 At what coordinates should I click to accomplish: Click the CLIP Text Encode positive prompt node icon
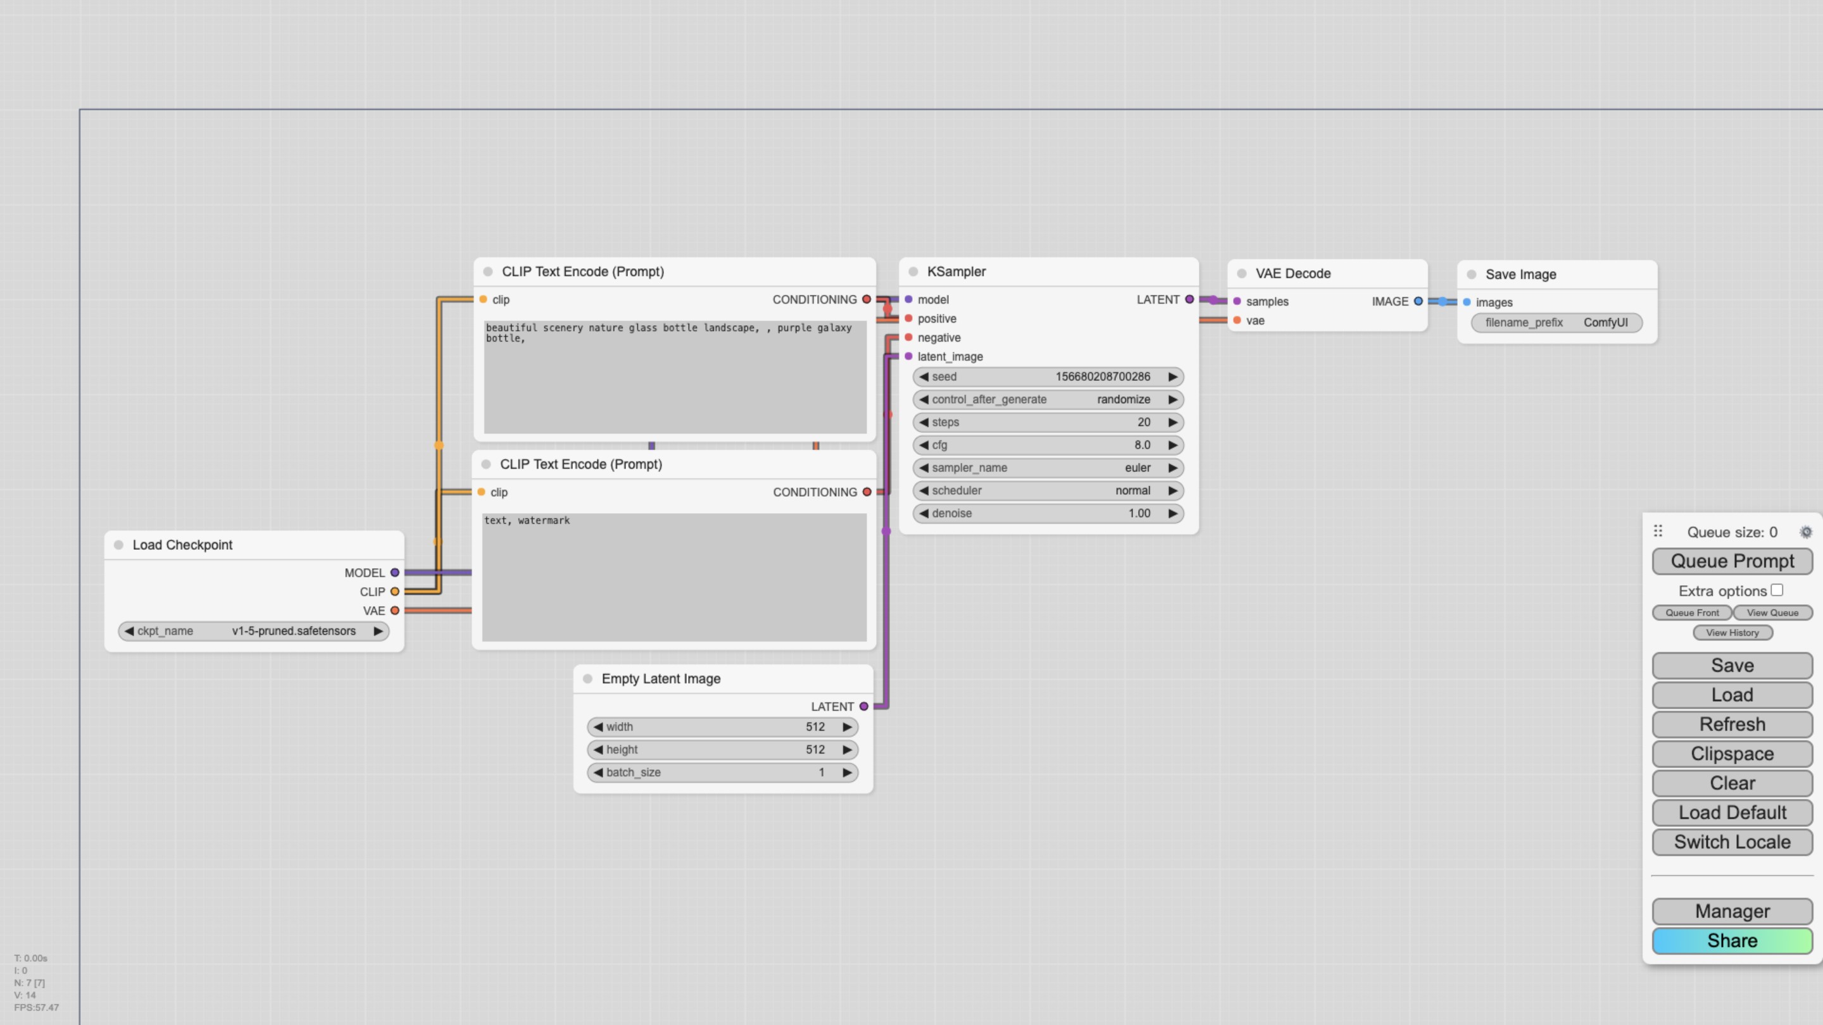pos(488,271)
